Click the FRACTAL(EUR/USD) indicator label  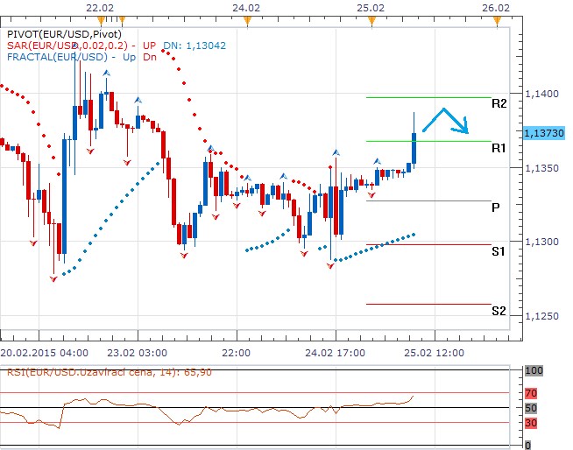[56, 56]
